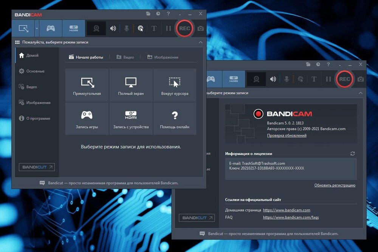Screen dimensions: 378x252
Task: Start recording with REC button in front window
Action: [184, 28]
